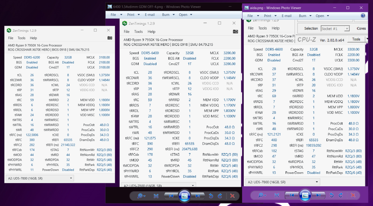373x206 pixels.
Task: Open File menu in standalone ZenTimings window
Action: [x=11, y=38]
